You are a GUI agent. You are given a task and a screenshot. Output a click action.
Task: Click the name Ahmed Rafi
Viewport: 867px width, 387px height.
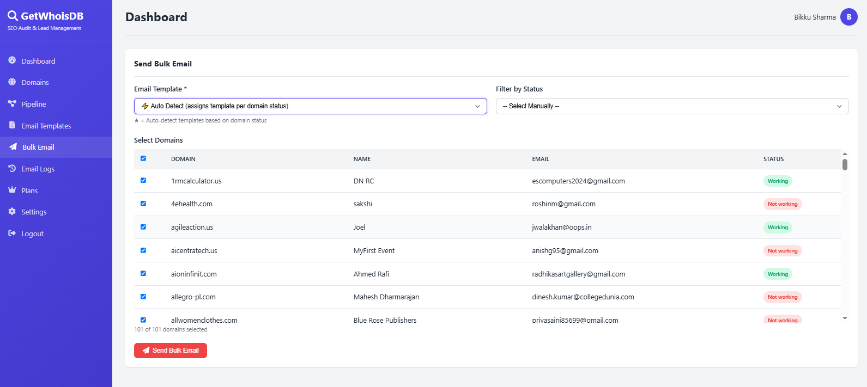(371, 274)
